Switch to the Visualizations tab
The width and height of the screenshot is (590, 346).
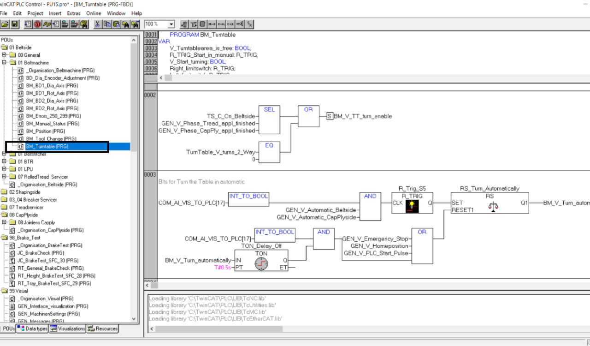pyautogui.click(x=67, y=328)
